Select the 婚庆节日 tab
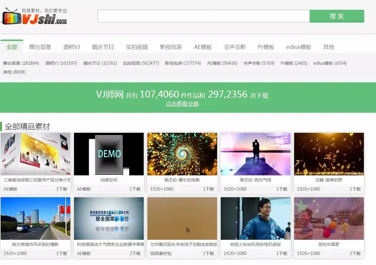The image size is (376, 265). (103, 47)
